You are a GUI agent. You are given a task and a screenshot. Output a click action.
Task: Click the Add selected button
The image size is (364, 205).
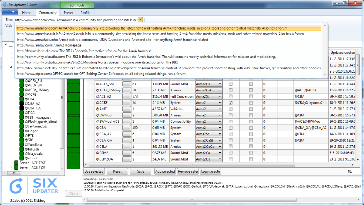165,171
